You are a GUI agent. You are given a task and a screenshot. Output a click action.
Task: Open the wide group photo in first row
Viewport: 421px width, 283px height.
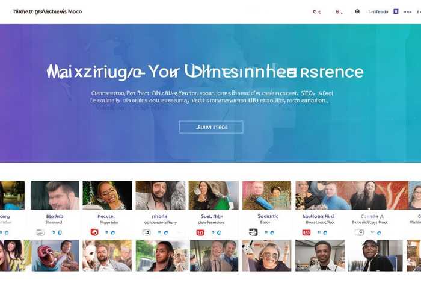click(352, 195)
